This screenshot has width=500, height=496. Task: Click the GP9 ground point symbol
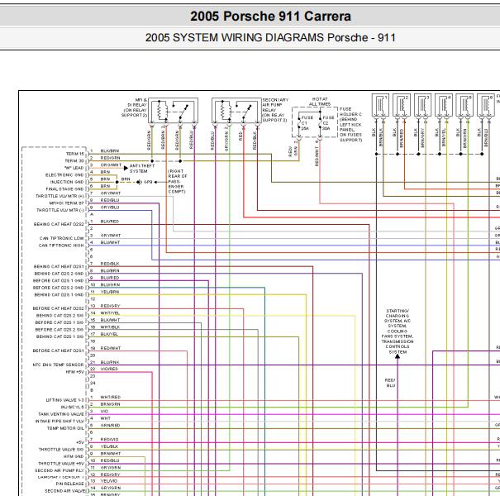[x=139, y=182]
